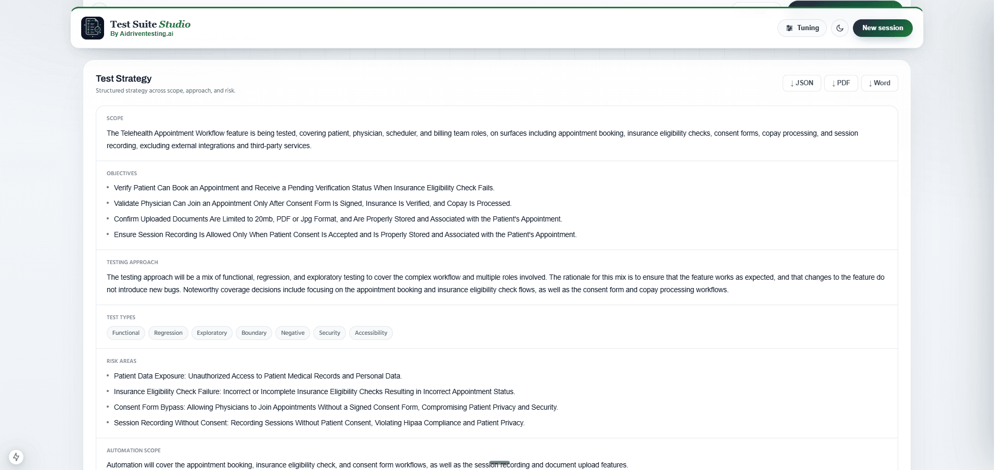Screen dimensions: 995x470
Task: Click the TEST TYPES section label
Action: (x=121, y=318)
